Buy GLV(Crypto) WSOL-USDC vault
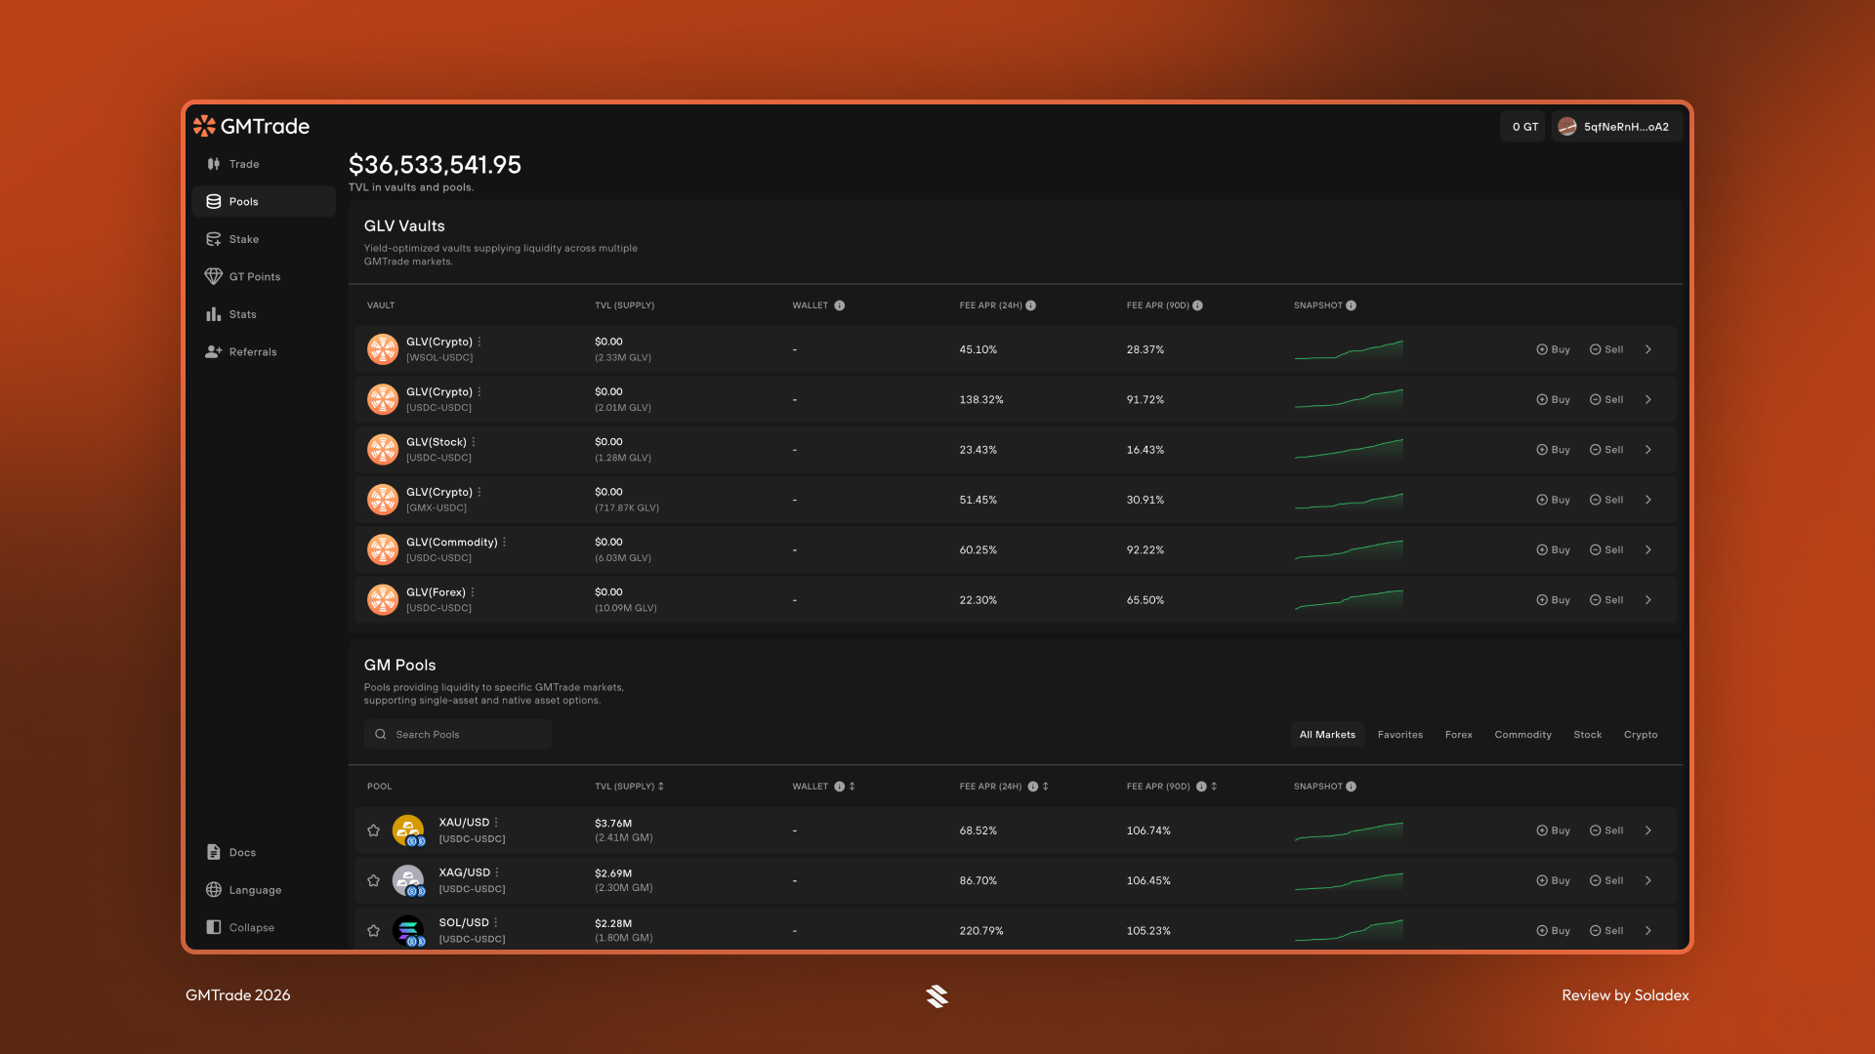 click(1553, 349)
